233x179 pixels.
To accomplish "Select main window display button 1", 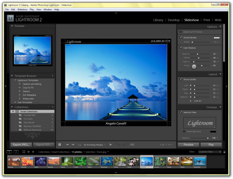I will point(9,152).
